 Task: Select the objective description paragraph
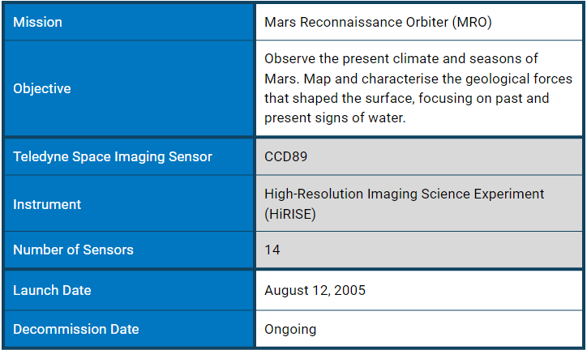[418, 88]
